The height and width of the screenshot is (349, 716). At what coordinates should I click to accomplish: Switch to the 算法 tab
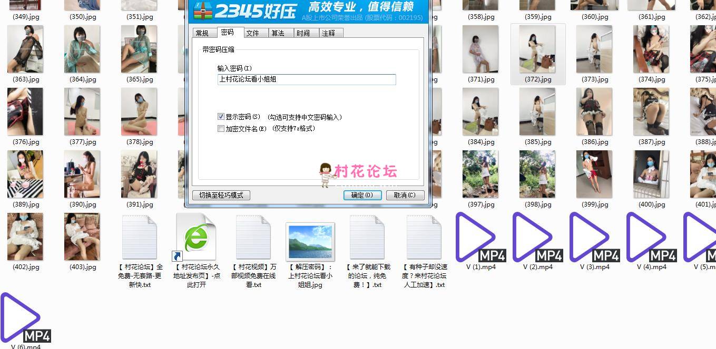pos(278,33)
